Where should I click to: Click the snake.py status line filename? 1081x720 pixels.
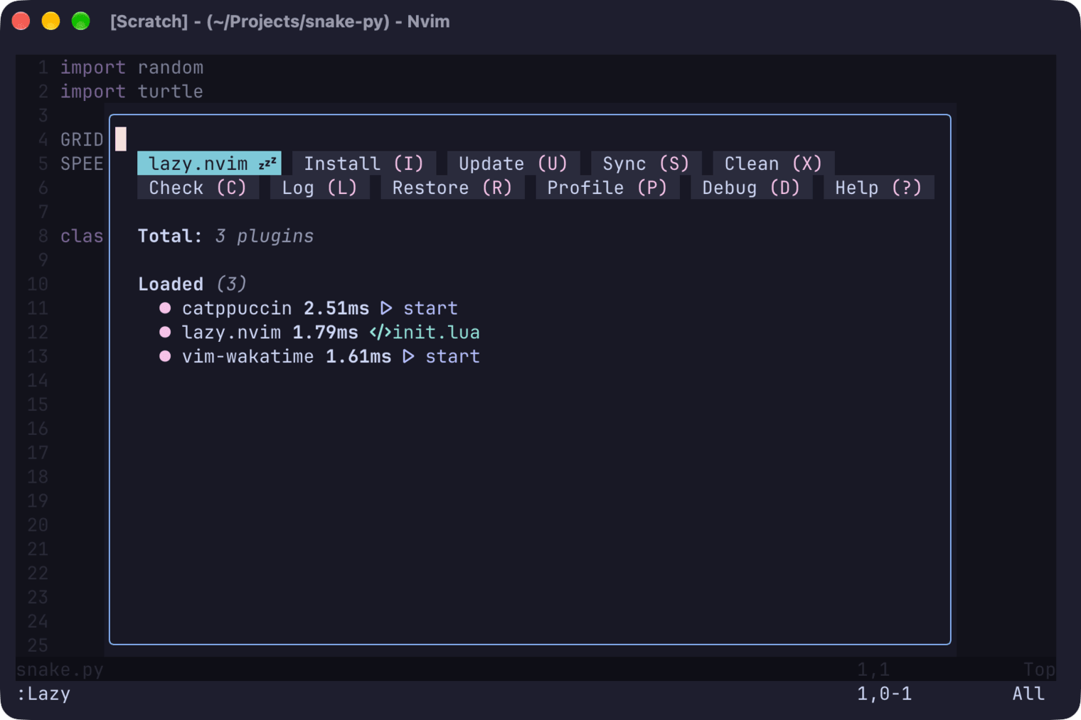60,670
